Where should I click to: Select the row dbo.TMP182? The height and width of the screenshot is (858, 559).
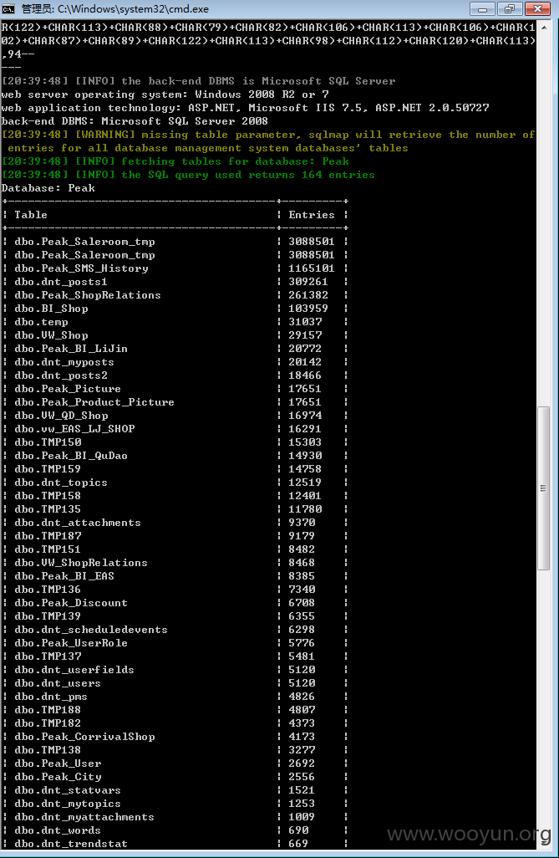[175, 723]
